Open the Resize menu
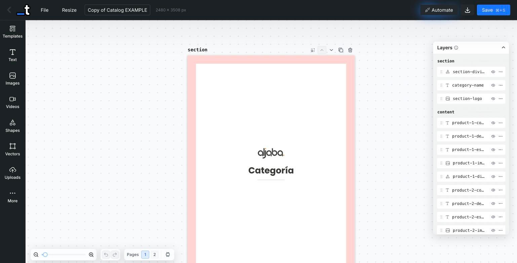 pyautogui.click(x=69, y=10)
